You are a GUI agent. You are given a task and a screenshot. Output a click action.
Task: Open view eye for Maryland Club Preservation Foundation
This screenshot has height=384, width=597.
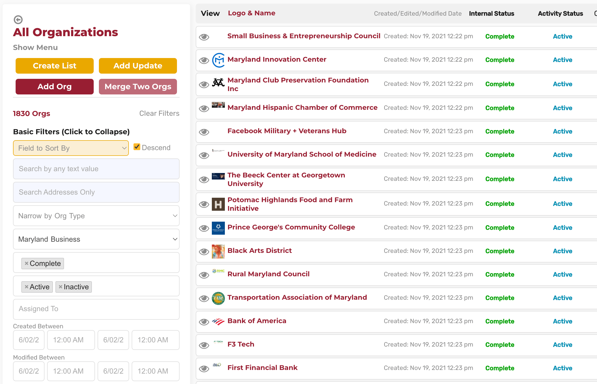[x=204, y=85]
